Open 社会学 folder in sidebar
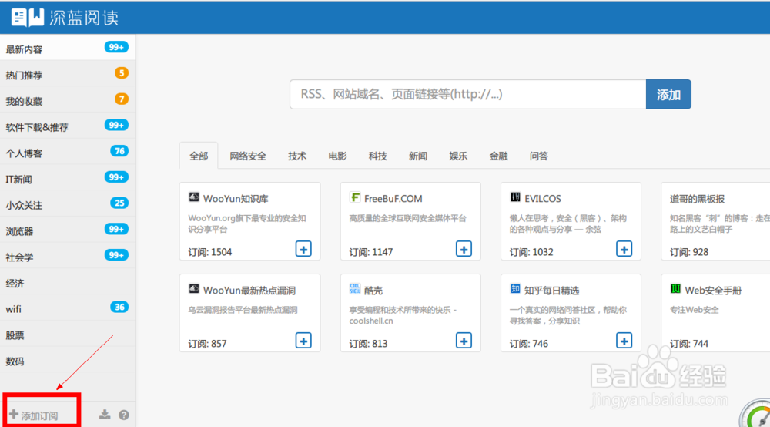Screen dimensions: 770x427 pos(67,257)
